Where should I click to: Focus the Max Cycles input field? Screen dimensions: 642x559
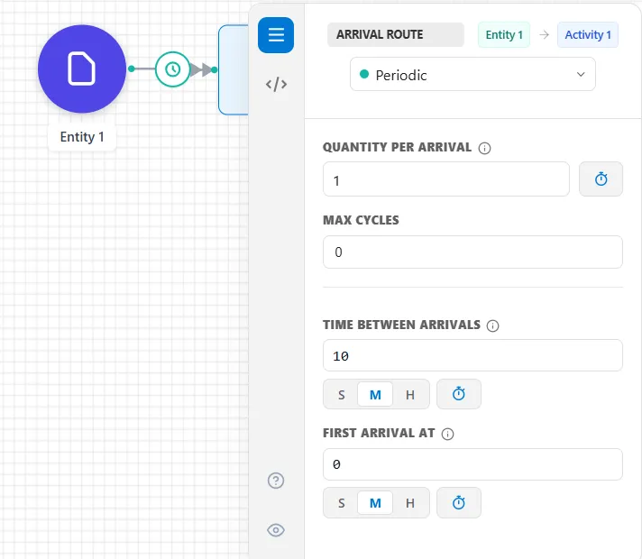click(x=472, y=252)
